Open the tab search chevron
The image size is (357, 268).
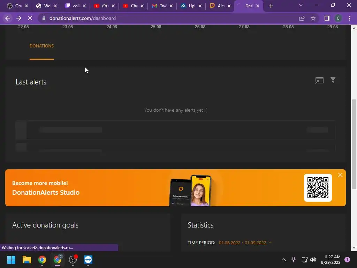coord(301,5)
